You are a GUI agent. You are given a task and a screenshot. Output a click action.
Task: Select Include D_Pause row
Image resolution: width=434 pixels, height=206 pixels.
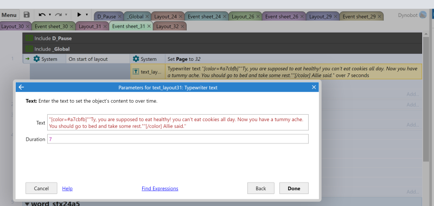pos(222,38)
